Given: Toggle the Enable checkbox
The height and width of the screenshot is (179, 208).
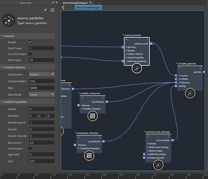Looking at the screenshot, I should pos(30,42).
